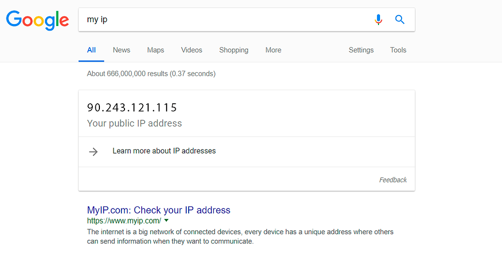Open MyIP.com: Check your IP address result

click(x=159, y=210)
